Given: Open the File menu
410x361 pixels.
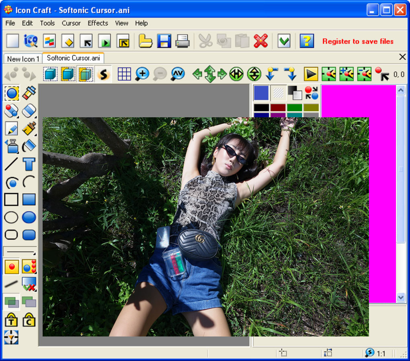Looking at the screenshot, I should pyautogui.click(x=10, y=23).
